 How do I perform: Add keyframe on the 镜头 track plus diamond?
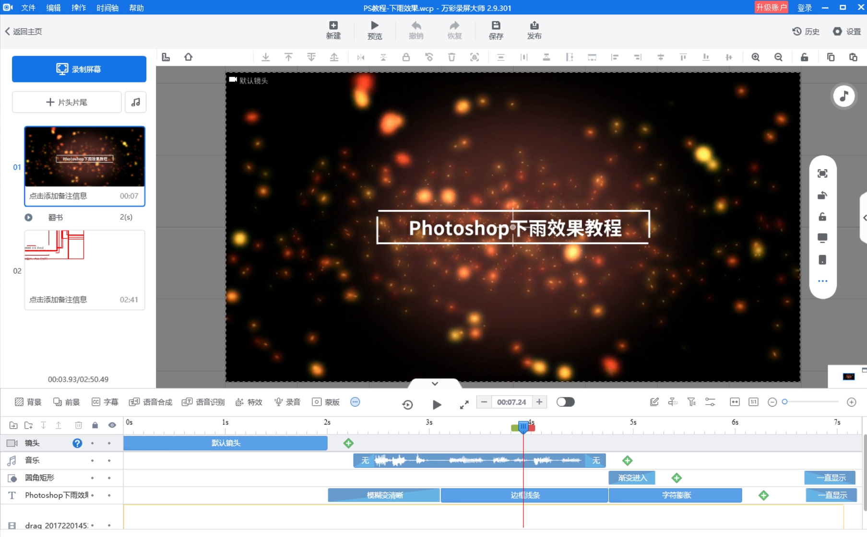point(348,443)
